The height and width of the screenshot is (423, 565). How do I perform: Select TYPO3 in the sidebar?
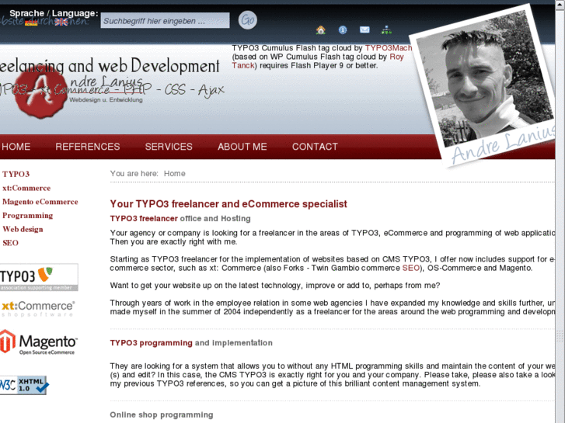[x=16, y=174]
